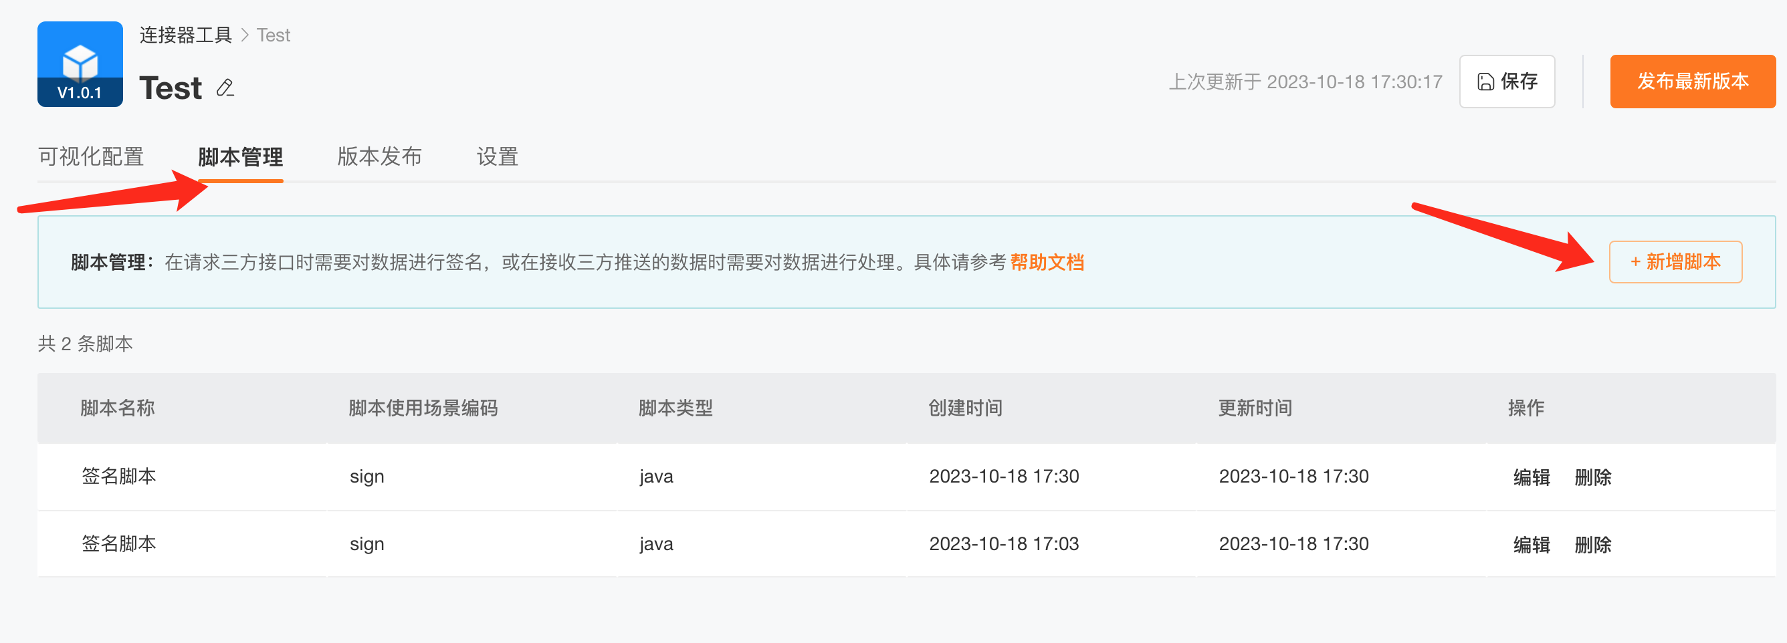The width and height of the screenshot is (1787, 643).
Task: Click the 操作 column header
Action: point(1526,408)
